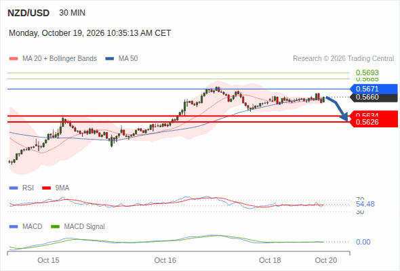
Task: Click the Oct 15 date axis label
Action: pyautogui.click(x=48, y=260)
